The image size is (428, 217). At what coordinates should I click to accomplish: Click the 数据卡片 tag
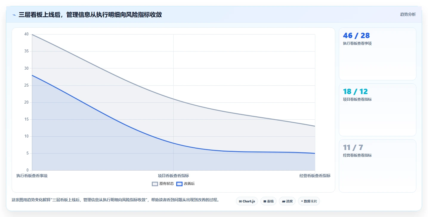(309, 201)
